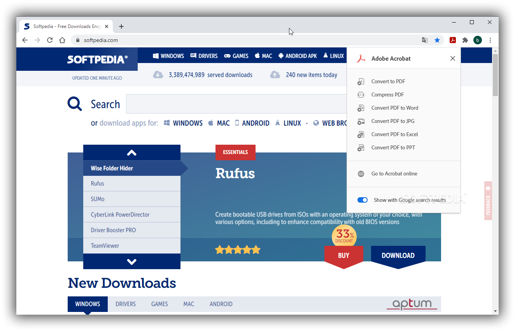Click the Rufus five-star rating
Viewport: 515px width, 331px height.
pos(238,250)
